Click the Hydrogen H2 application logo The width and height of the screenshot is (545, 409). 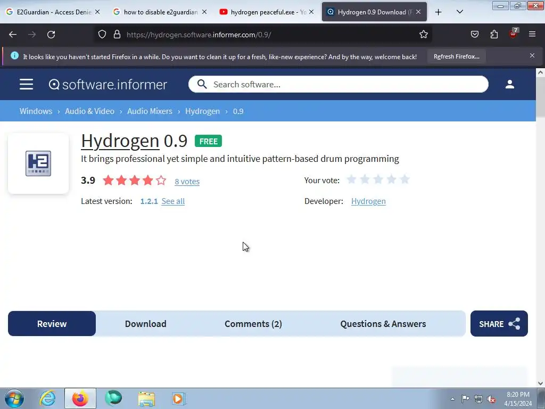point(38,163)
